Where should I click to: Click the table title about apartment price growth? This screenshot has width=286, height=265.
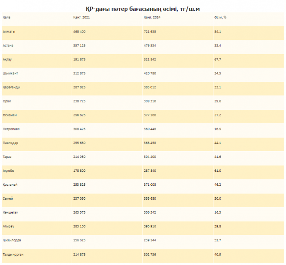tap(143, 9)
